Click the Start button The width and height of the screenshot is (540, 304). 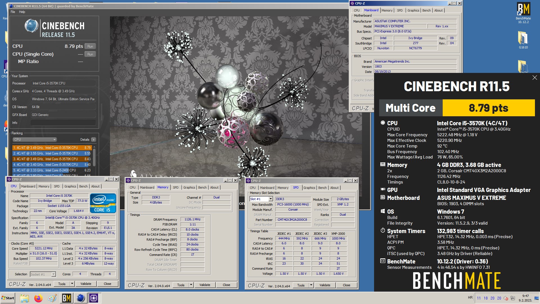8,298
